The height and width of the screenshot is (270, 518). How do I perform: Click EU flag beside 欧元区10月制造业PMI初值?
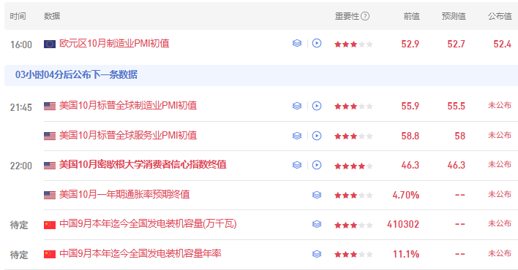click(50, 44)
